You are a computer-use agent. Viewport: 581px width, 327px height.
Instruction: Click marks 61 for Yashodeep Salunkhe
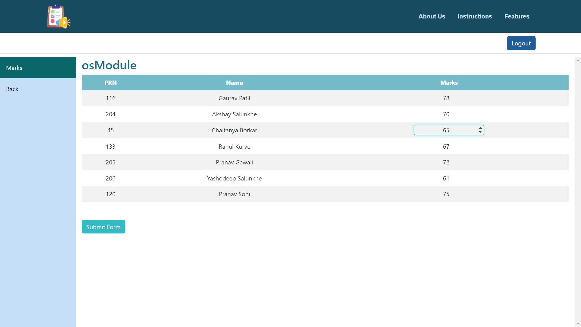[446, 178]
